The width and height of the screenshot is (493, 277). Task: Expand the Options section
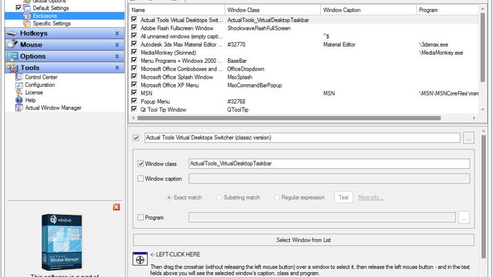[x=117, y=56]
